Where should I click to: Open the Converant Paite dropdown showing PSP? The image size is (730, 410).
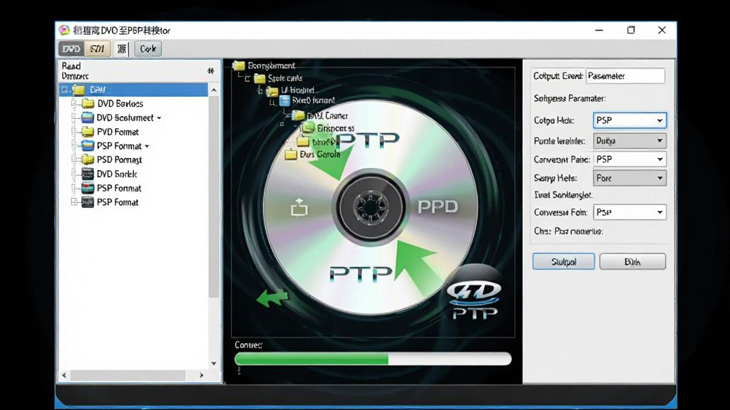click(629, 159)
